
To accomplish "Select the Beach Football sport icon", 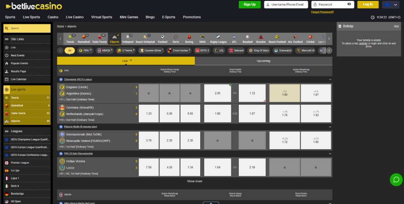I will tap(277, 39).
